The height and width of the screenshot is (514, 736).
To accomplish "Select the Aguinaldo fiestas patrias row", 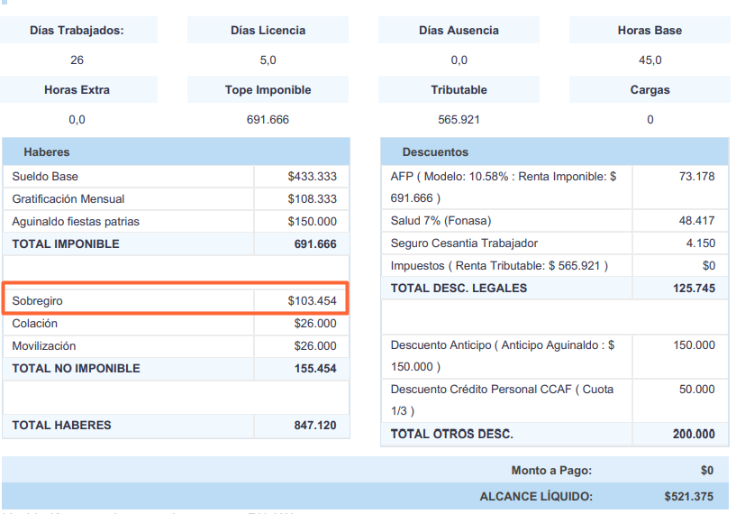I will click(x=176, y=221).
